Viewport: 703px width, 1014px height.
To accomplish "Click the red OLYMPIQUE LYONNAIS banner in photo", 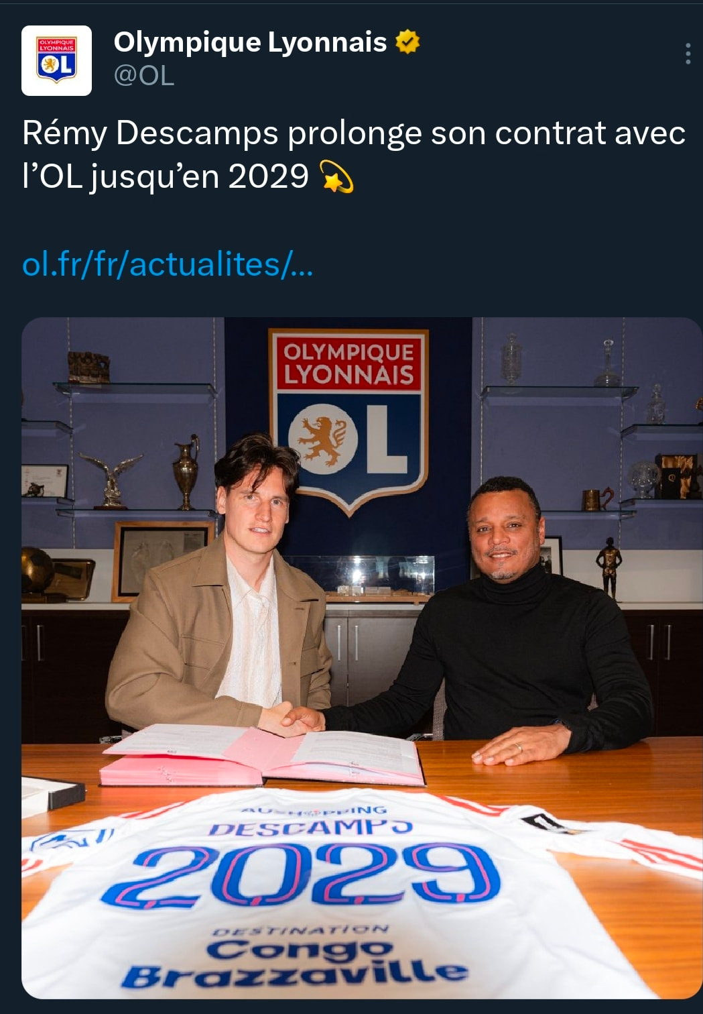I will 348,363.
